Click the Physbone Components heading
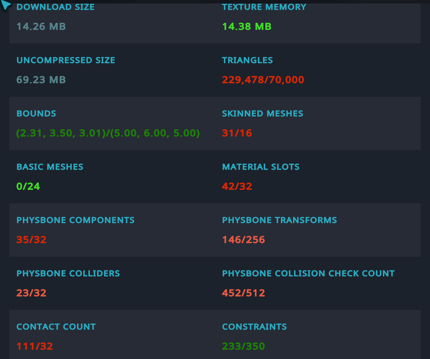The width and height of the screenshot is (430, 359). click(76, 220)
